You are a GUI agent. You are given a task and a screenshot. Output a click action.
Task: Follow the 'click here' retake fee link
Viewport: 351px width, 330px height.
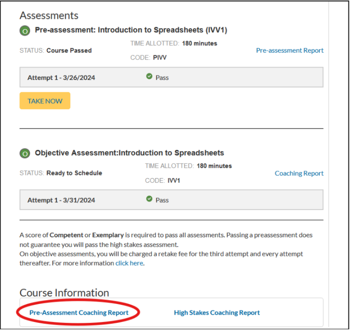[x=129, y=263]
